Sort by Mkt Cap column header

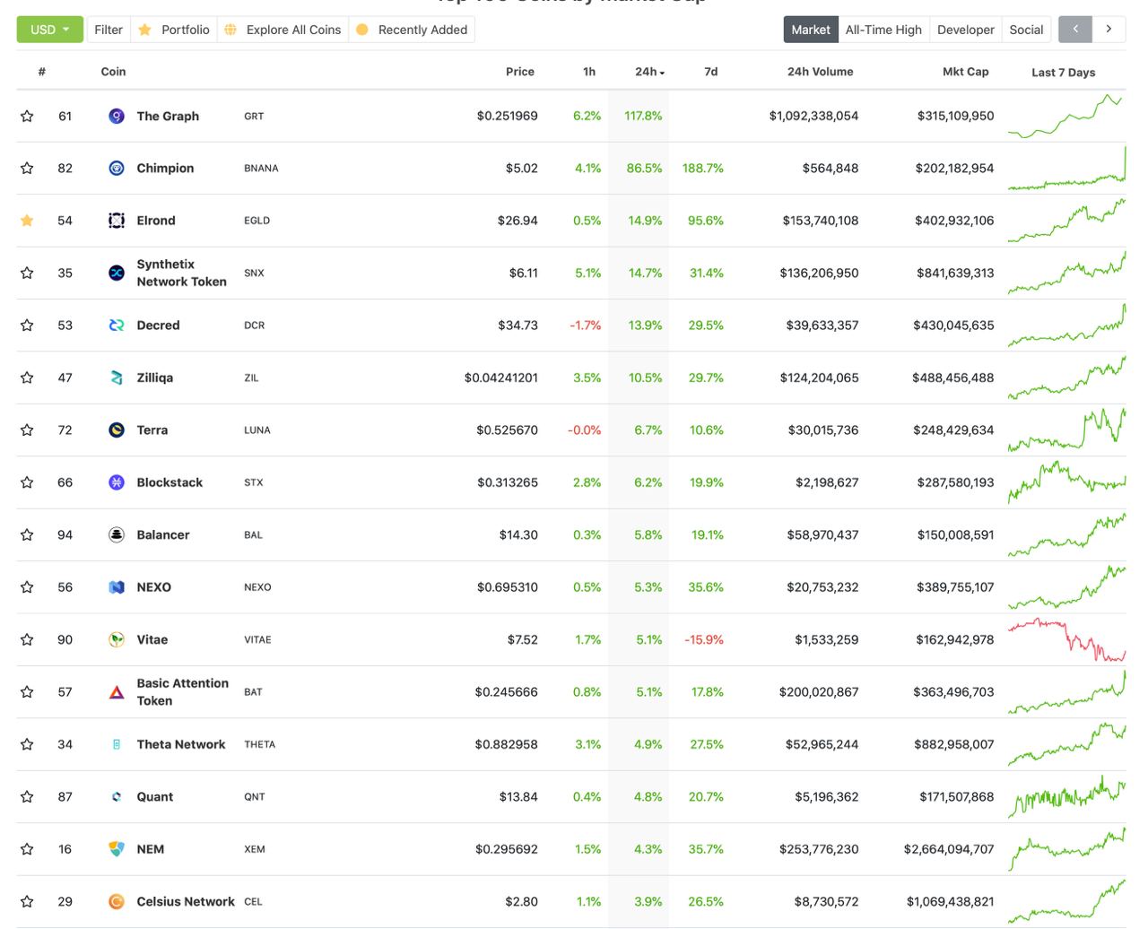(966, 72)
